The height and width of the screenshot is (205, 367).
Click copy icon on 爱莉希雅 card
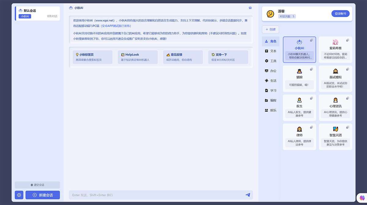click(347, 40)
